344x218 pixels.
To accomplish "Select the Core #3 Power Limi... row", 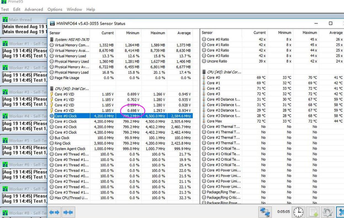I will 272,187.
